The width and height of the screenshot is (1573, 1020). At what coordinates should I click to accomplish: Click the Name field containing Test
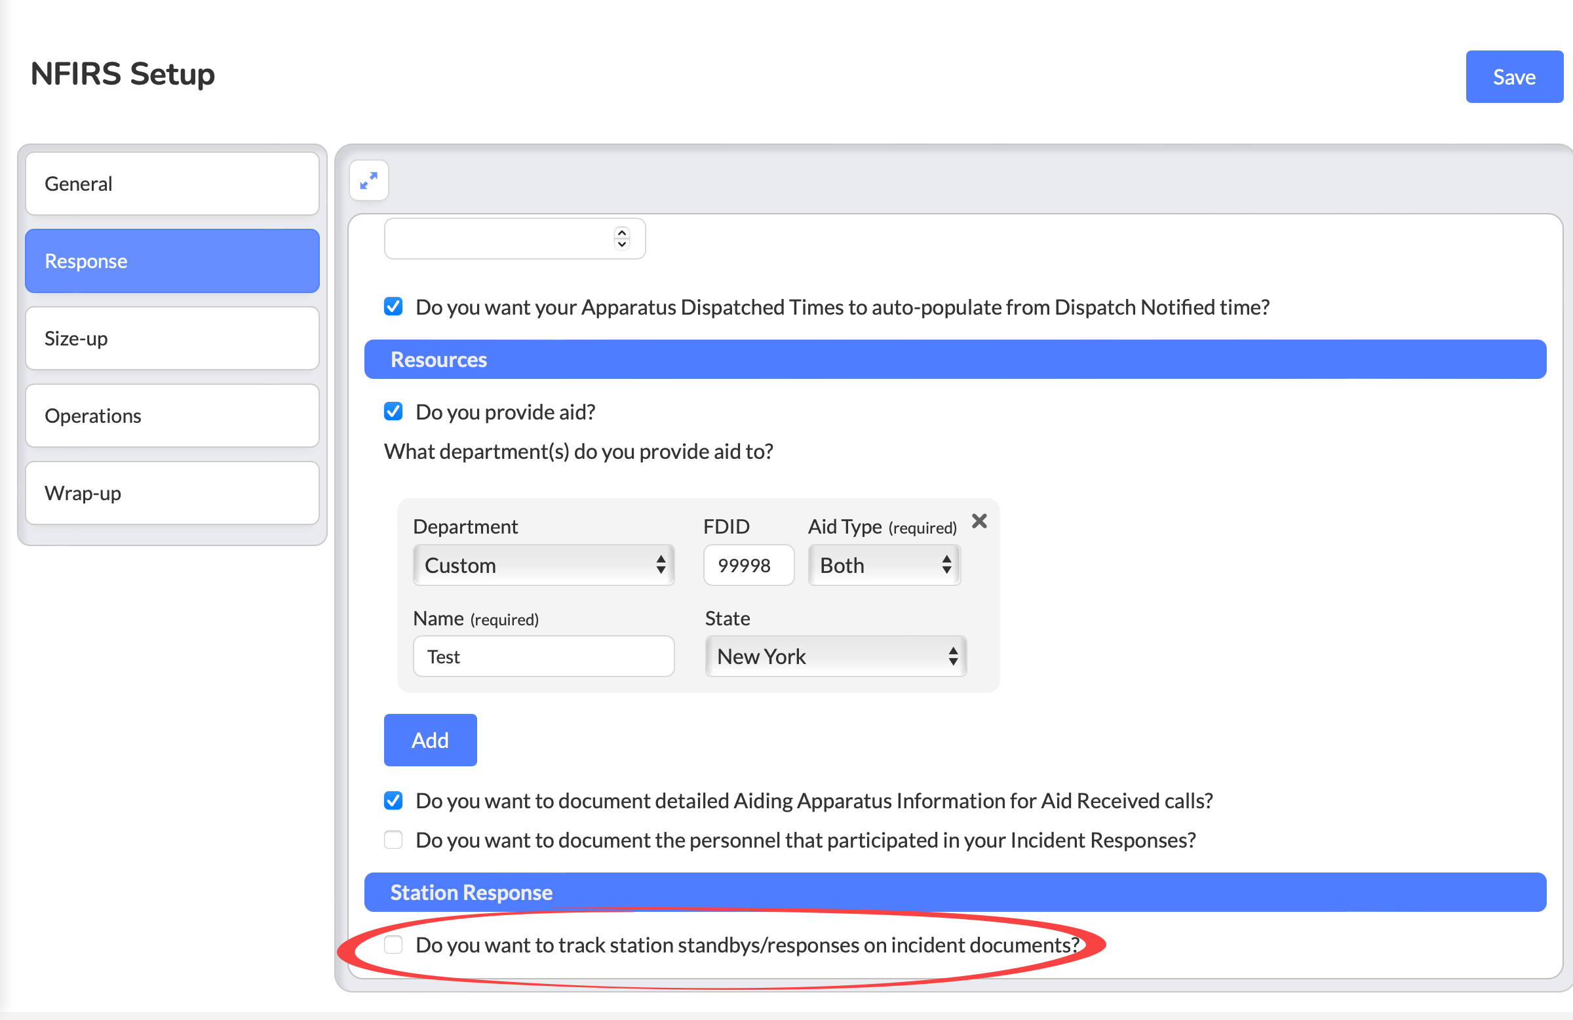[x=543, y=656]
